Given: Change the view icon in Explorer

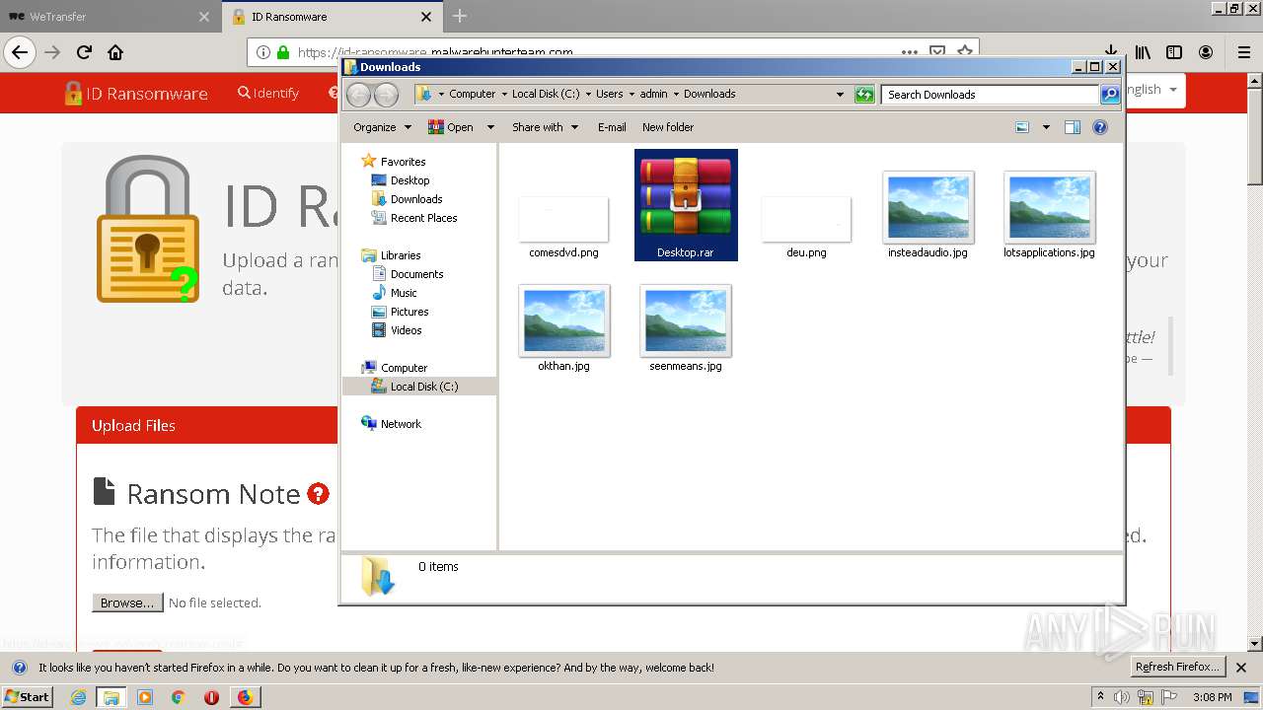Looking at the screenshot, I should (x=1022, y=127).
